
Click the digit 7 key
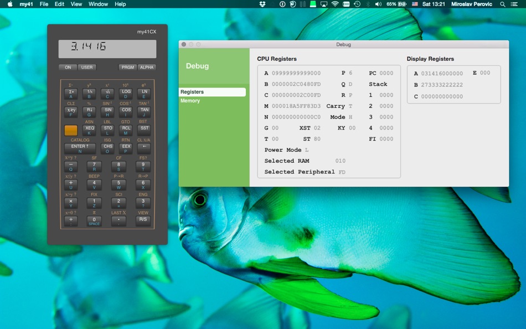point(94,167)
